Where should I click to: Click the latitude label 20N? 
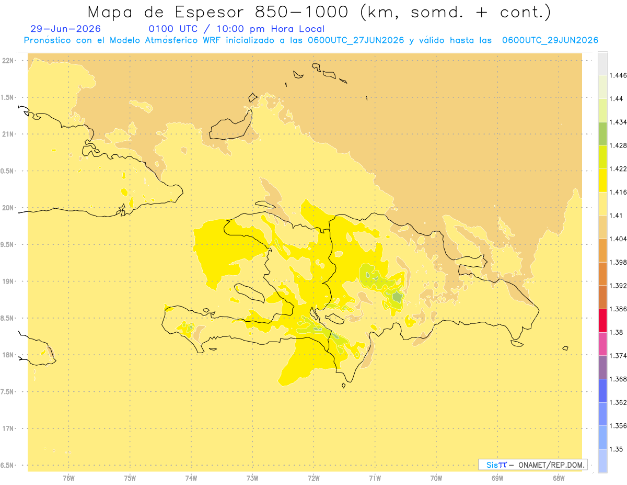9,208
